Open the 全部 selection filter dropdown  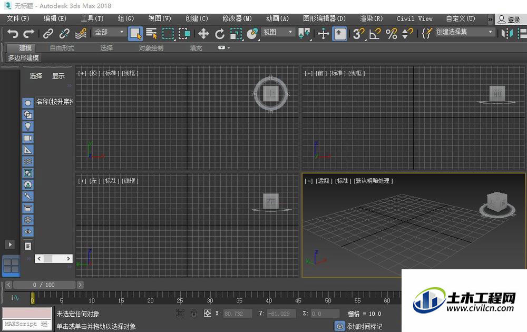(109, 32)
